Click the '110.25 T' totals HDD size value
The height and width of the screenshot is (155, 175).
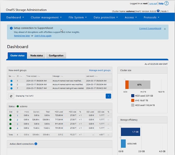click(73, 135)
